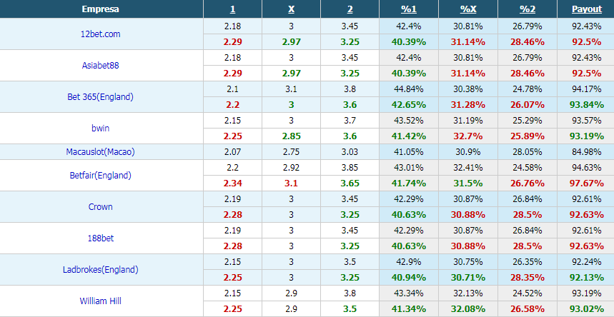Select the Macauslot(Macao) link
This screenshot has width=614, height=317.
click(100, 152)
